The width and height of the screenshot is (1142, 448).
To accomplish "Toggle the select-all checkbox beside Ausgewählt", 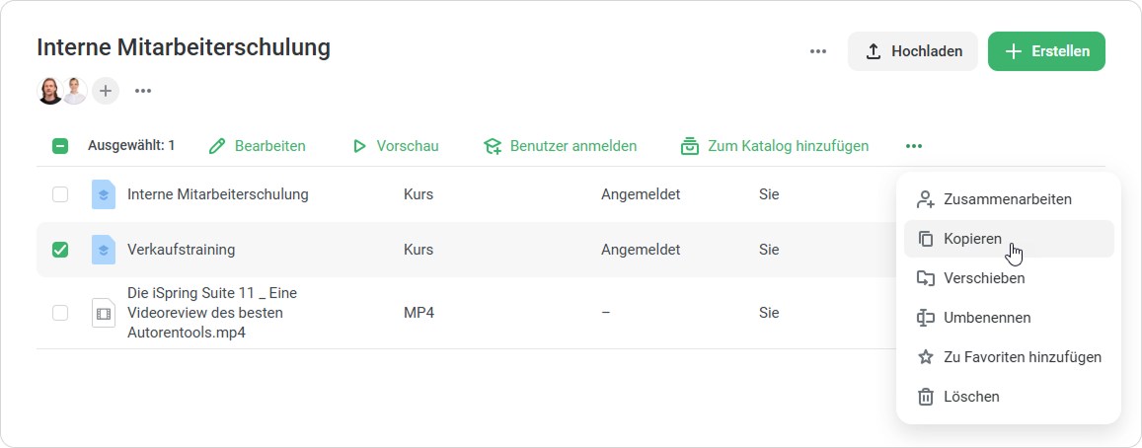I will [x=60, y=146].
